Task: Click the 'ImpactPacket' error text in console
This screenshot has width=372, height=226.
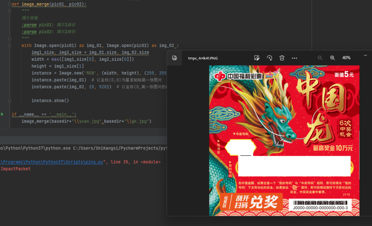Action: click(x=15, y=169)
